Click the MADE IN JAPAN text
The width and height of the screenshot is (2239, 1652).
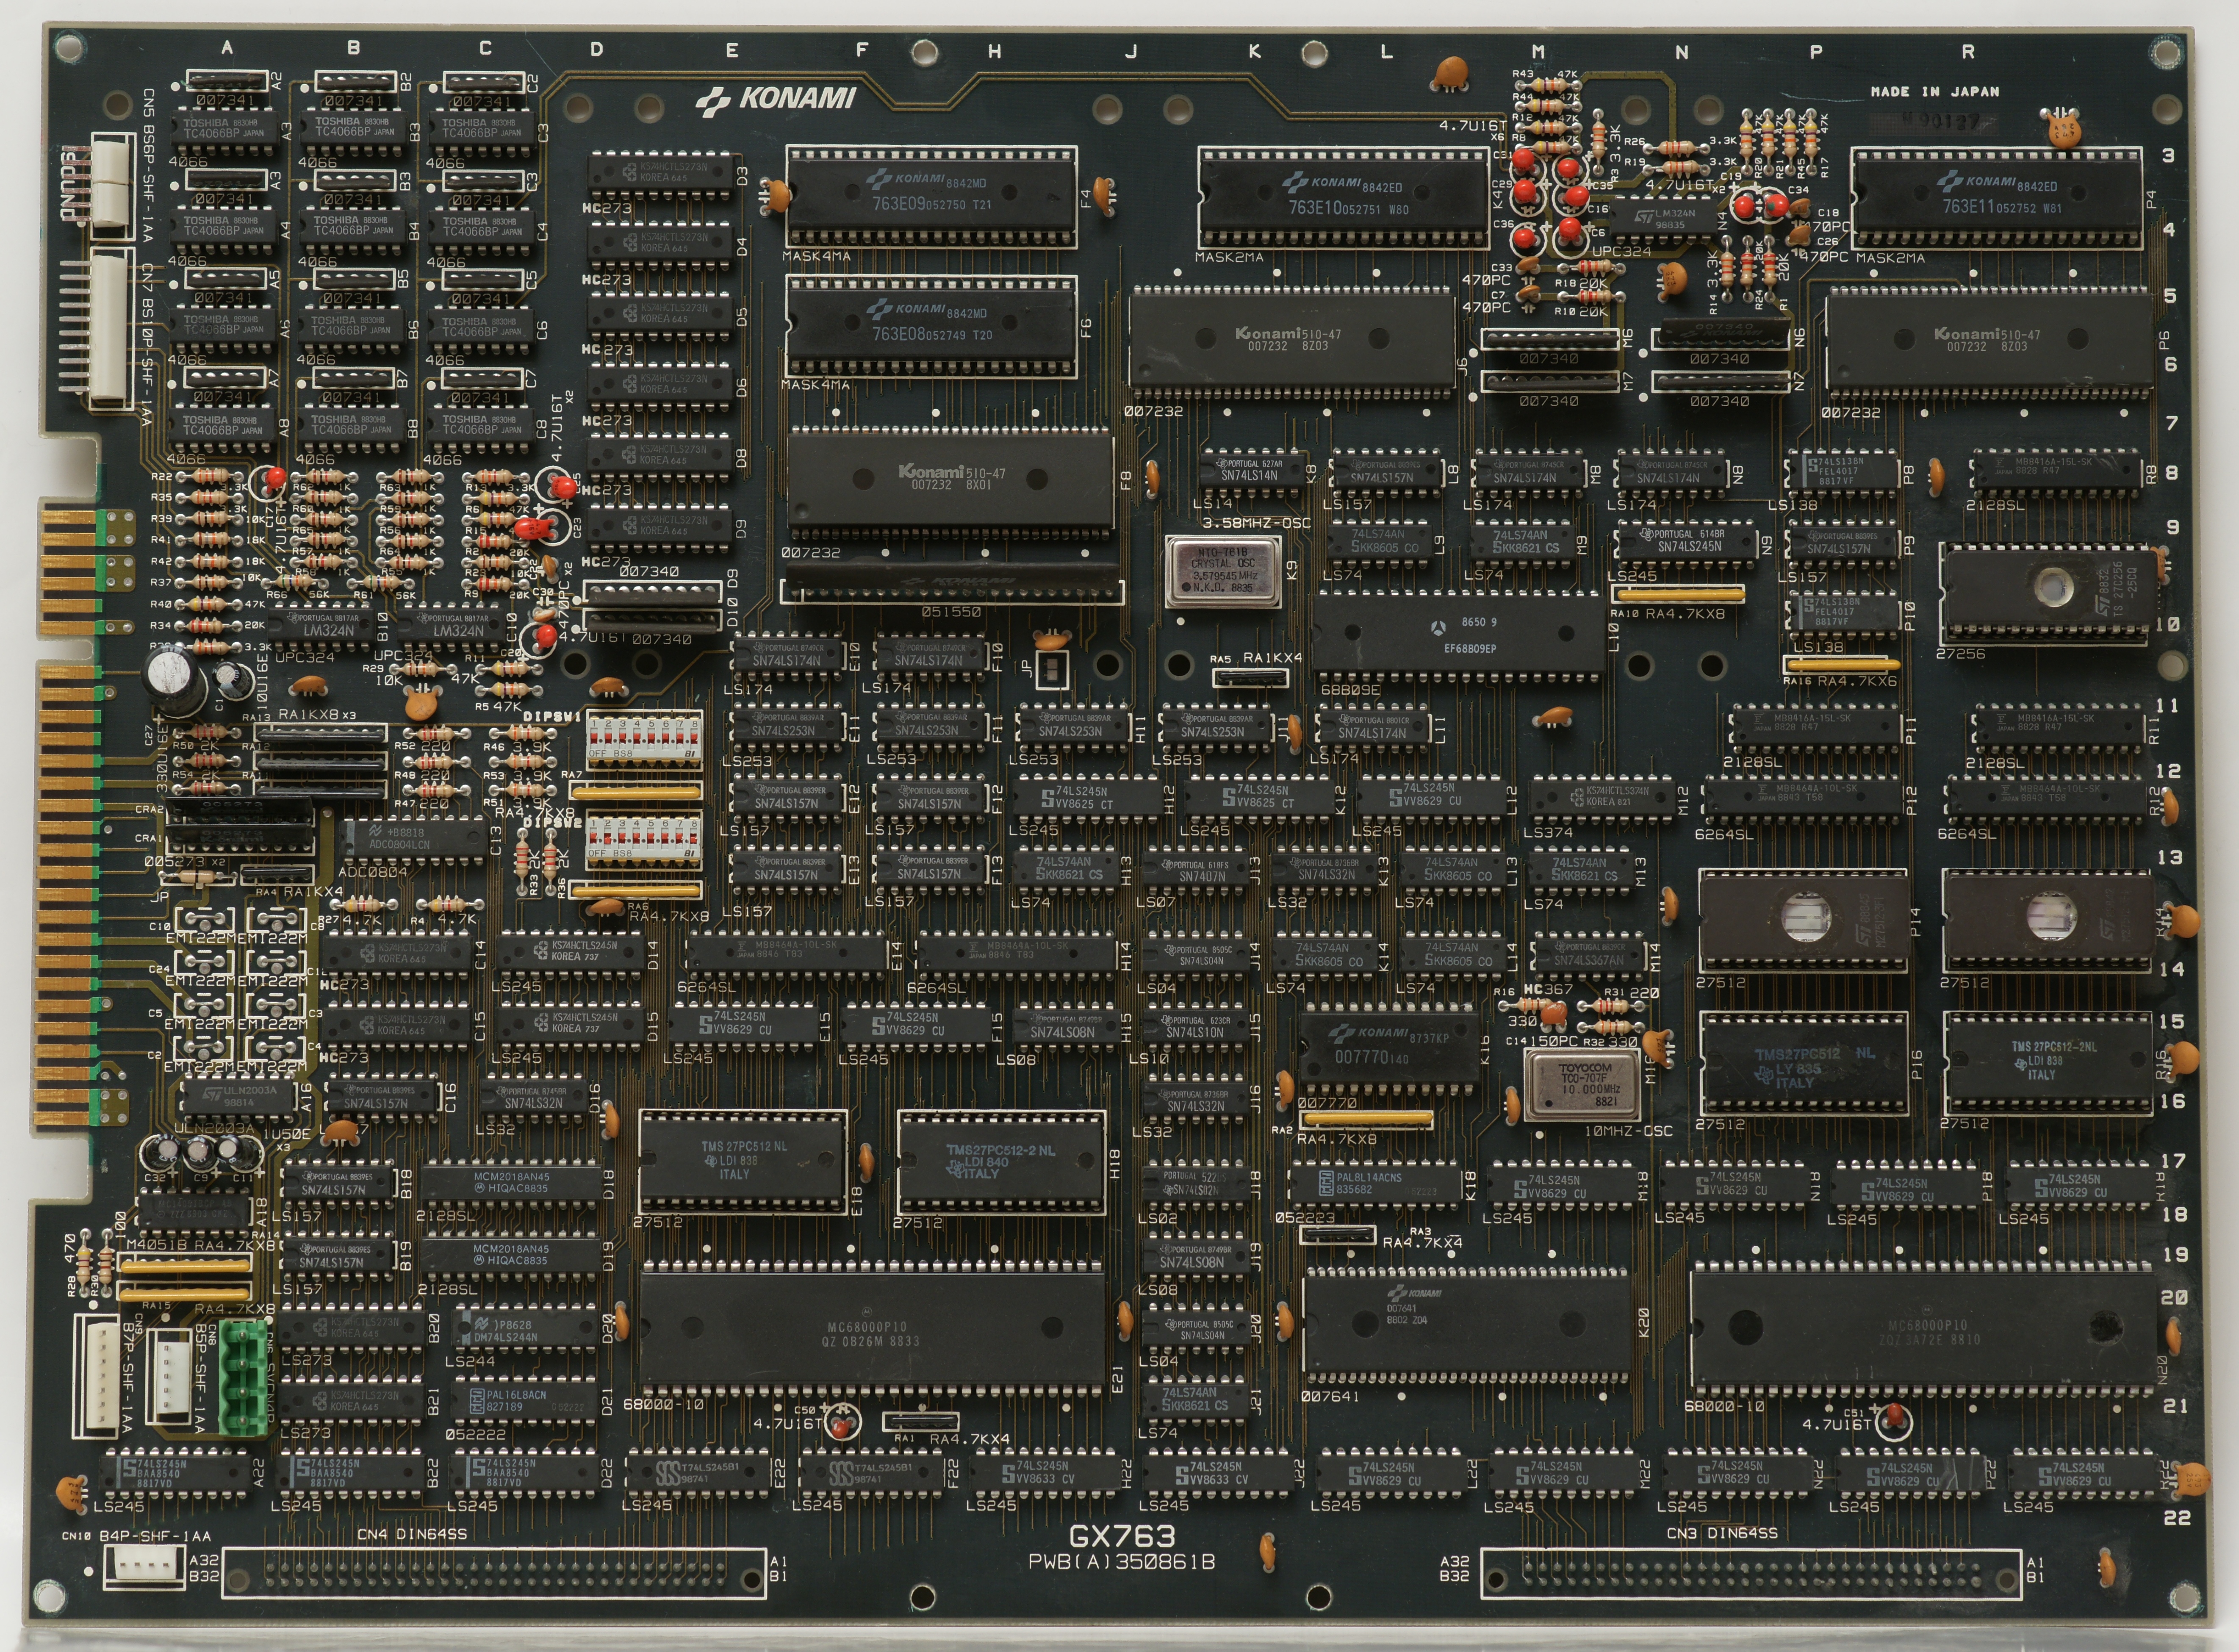click(x=1935, y=92)
